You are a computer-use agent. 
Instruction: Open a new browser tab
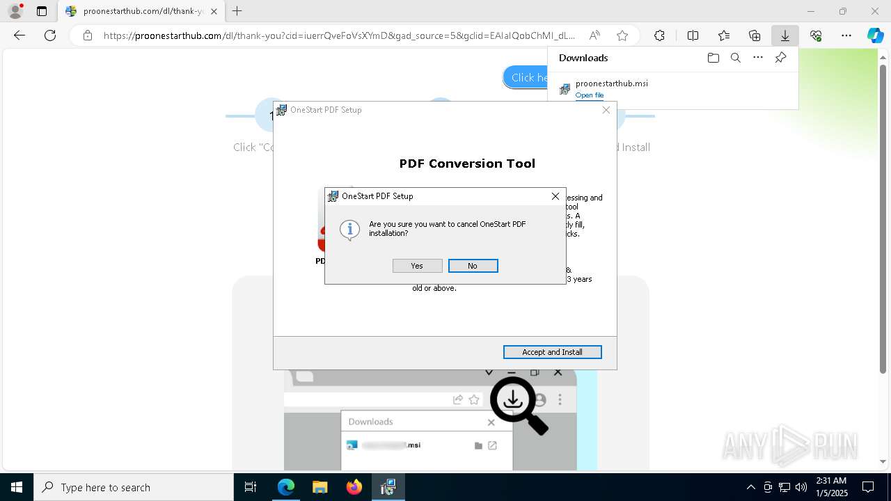pos(237,11)
